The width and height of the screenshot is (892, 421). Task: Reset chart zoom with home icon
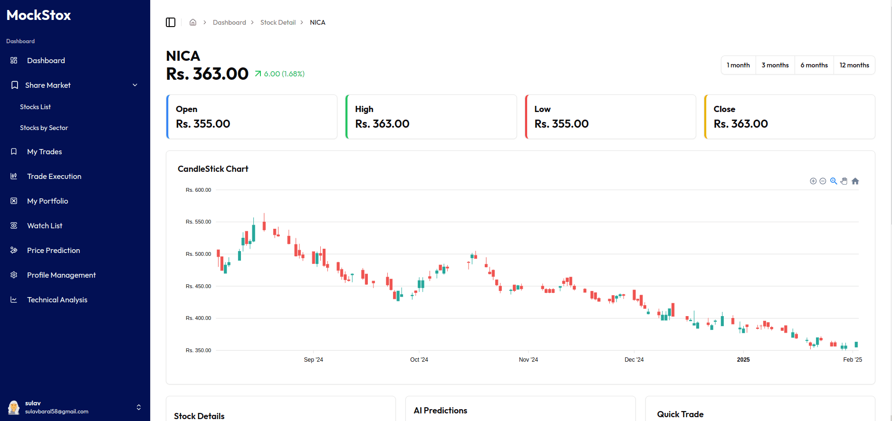855,181
